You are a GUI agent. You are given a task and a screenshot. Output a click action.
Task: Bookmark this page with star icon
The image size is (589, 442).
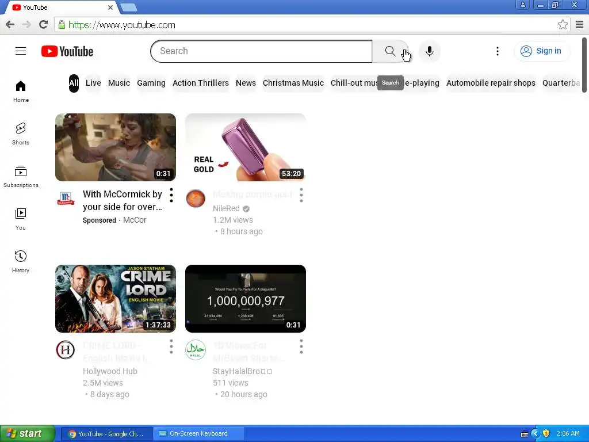(x=563, y=25)
